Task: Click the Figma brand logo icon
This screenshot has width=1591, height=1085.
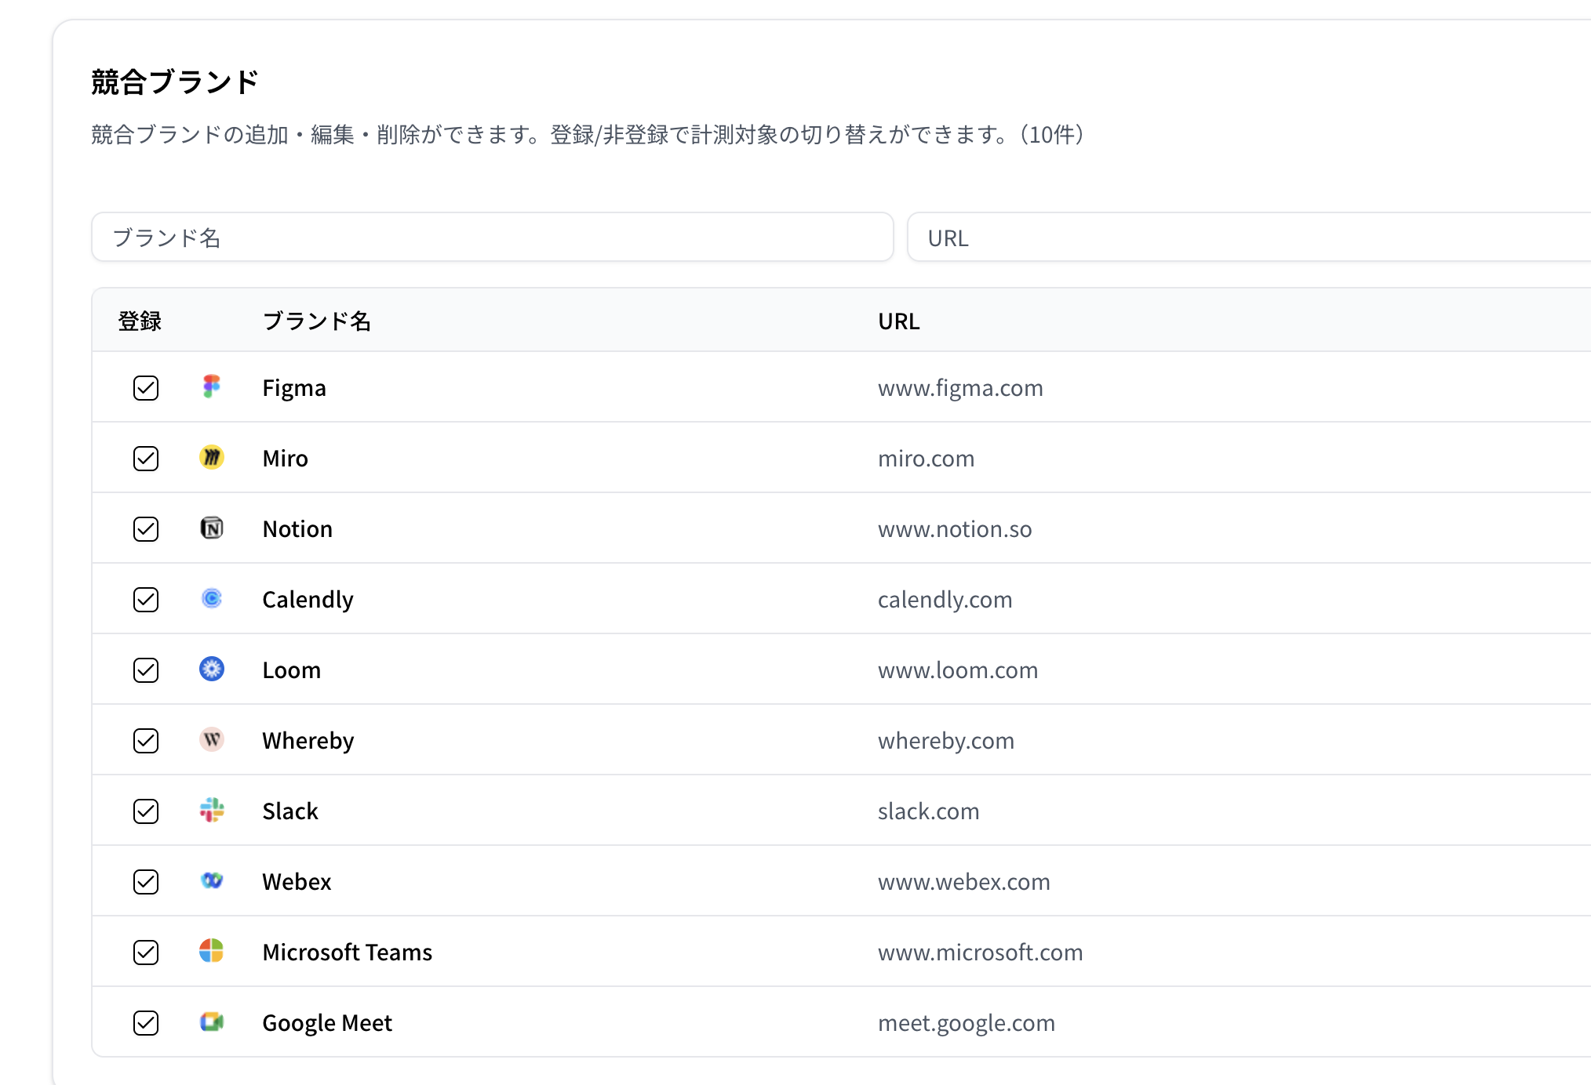Action: tap(211, 386)
